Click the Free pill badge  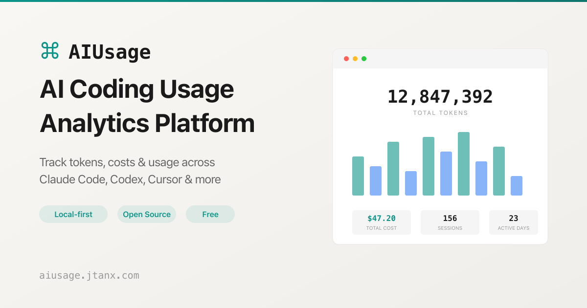point(210,214)
